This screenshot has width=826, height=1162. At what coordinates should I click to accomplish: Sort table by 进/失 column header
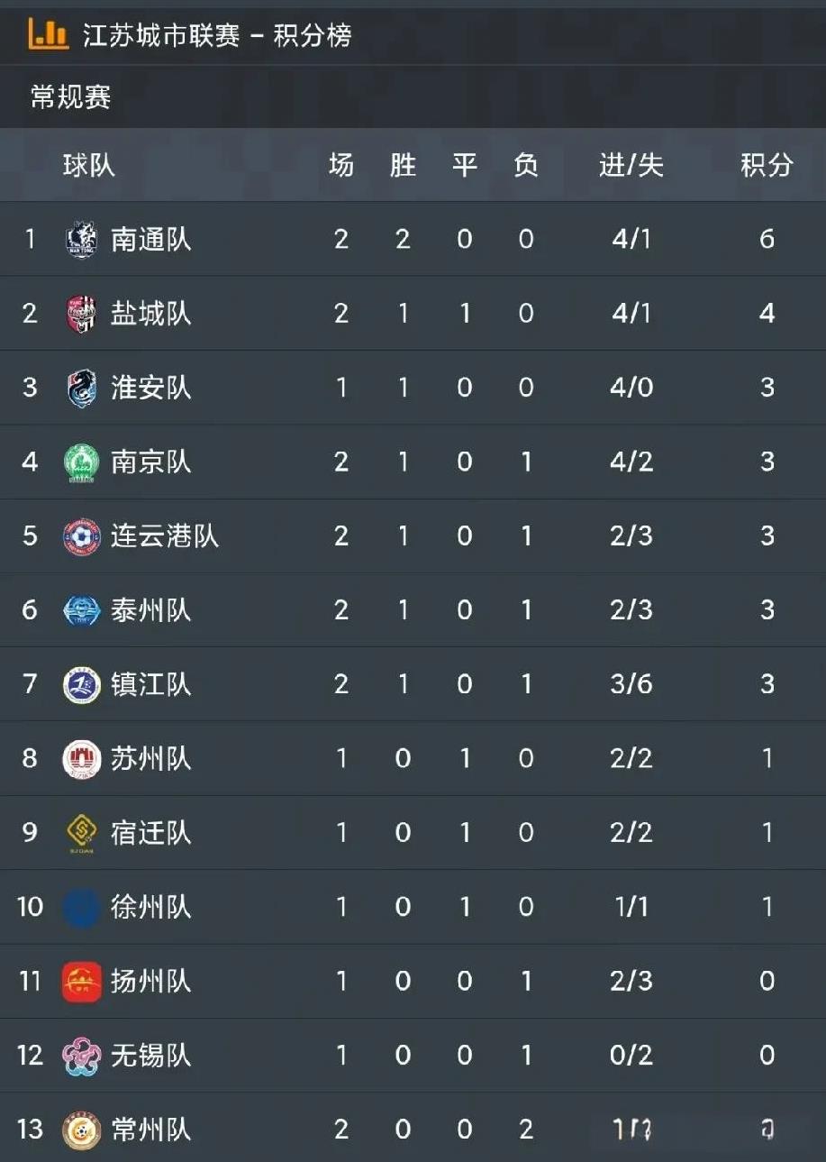(x=631, y=165)
